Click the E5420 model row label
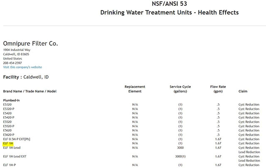This screenshot has height=168, width=266. [x=7, y=113]
